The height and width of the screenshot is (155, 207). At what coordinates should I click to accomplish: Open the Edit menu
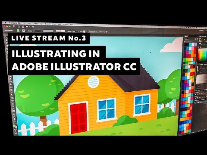(29, 23)
